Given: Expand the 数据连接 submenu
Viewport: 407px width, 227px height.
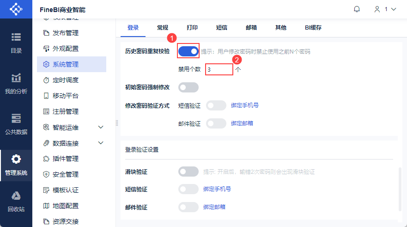Looking at the screenshot, I should [x=101, y=143].
